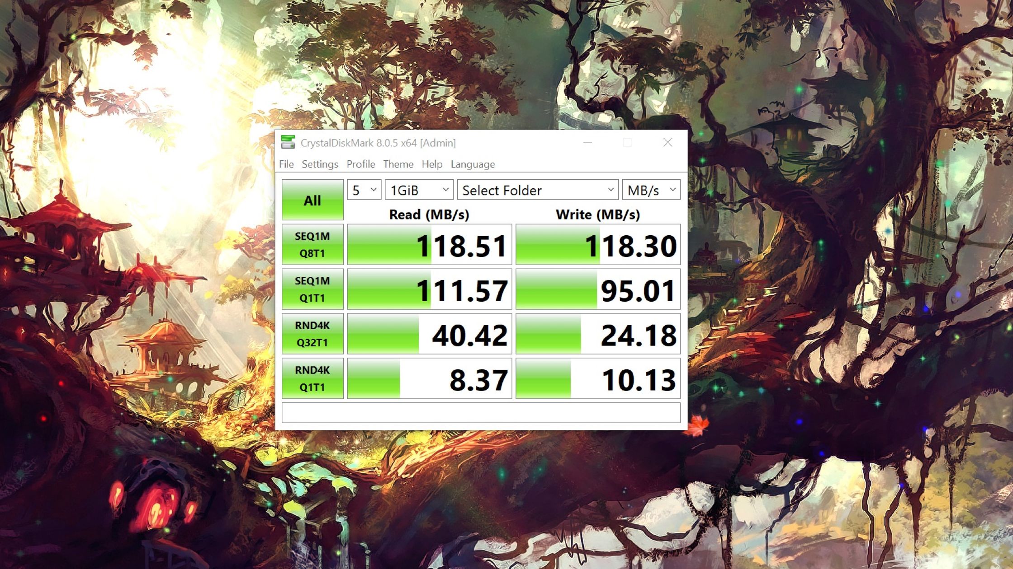This screenshot has width=1013, height=569.
Task: Click the RND4K Q32T1 write value 24.18
Action: [x=598, y=334]
